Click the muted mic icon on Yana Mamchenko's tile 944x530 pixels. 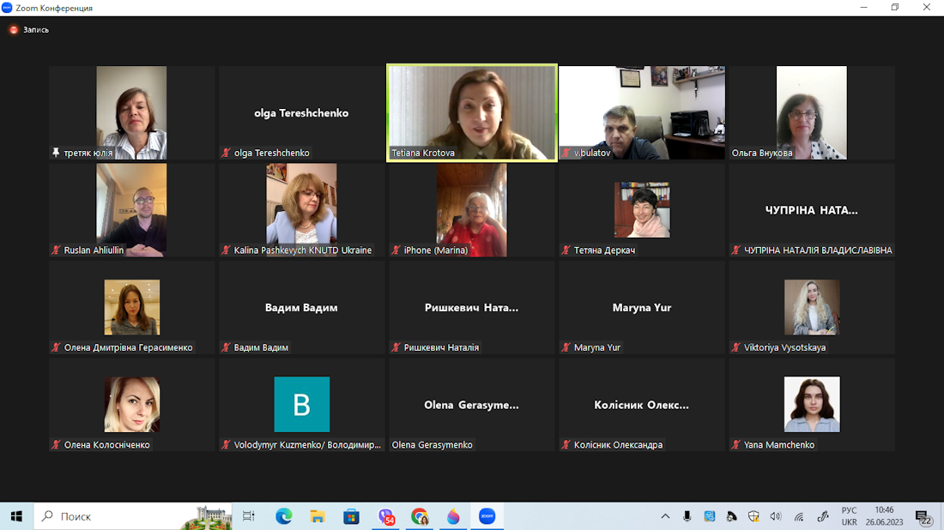pyautogui.click(x=736, y=445)
